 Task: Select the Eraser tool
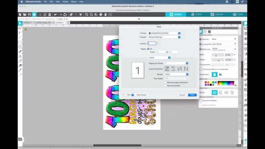[x=20, y=65]
